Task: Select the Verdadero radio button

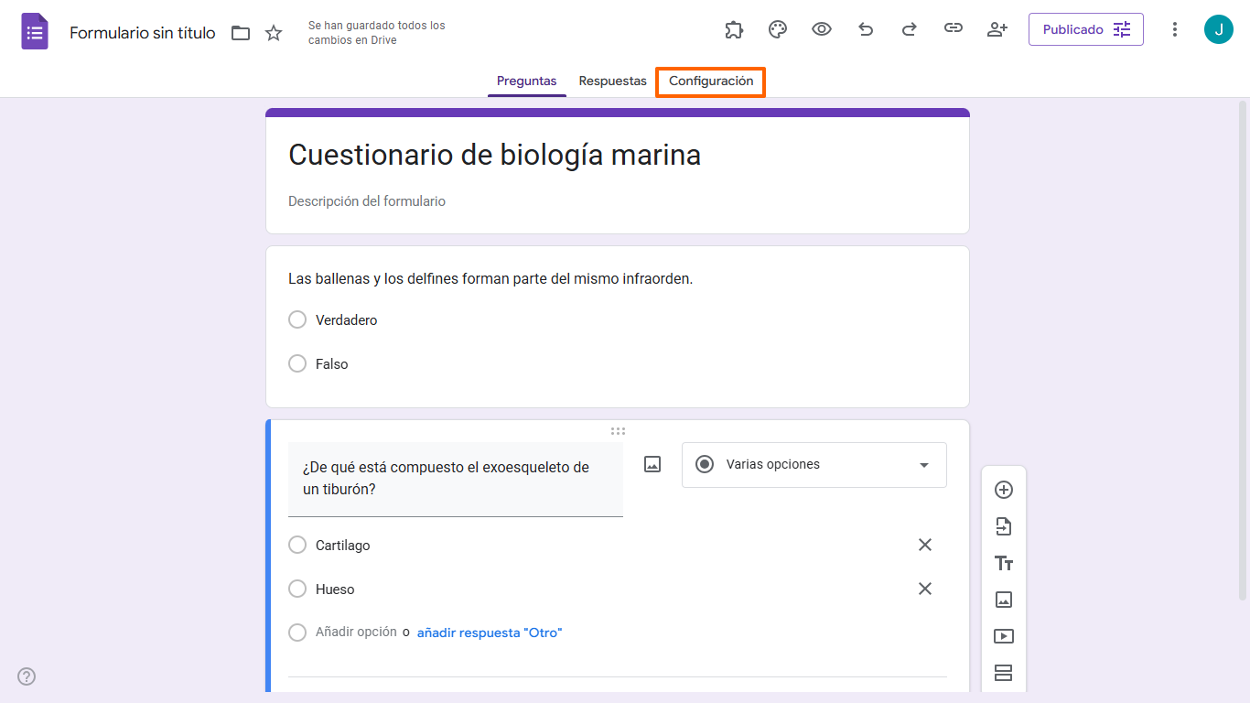Action: (x=297, y=319)
